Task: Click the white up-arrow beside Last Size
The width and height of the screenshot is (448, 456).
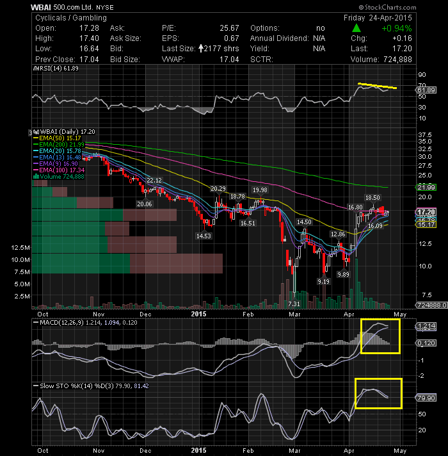Action: [x=201, y=48]
